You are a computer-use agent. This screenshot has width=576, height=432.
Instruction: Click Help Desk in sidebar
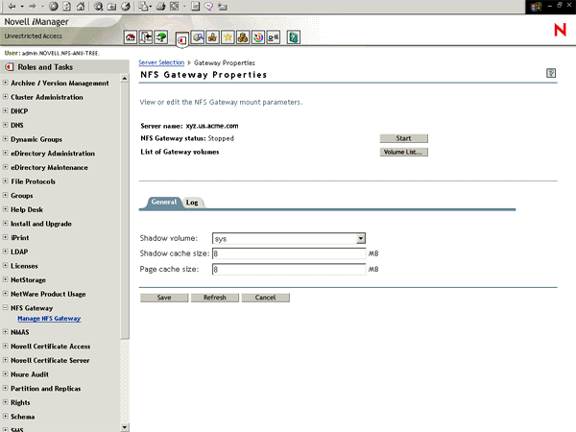[x=27, y=209]
